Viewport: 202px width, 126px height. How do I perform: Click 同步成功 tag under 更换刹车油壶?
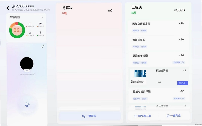point(136,63)
